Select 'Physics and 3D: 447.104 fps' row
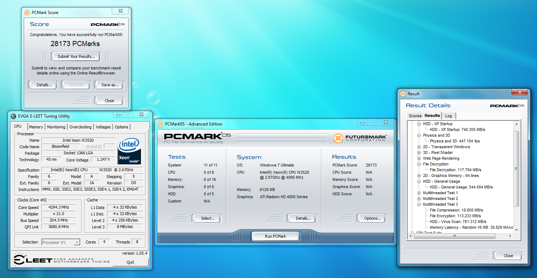The width and height of the screenshot is (537, 278). [x=455, y=141]
